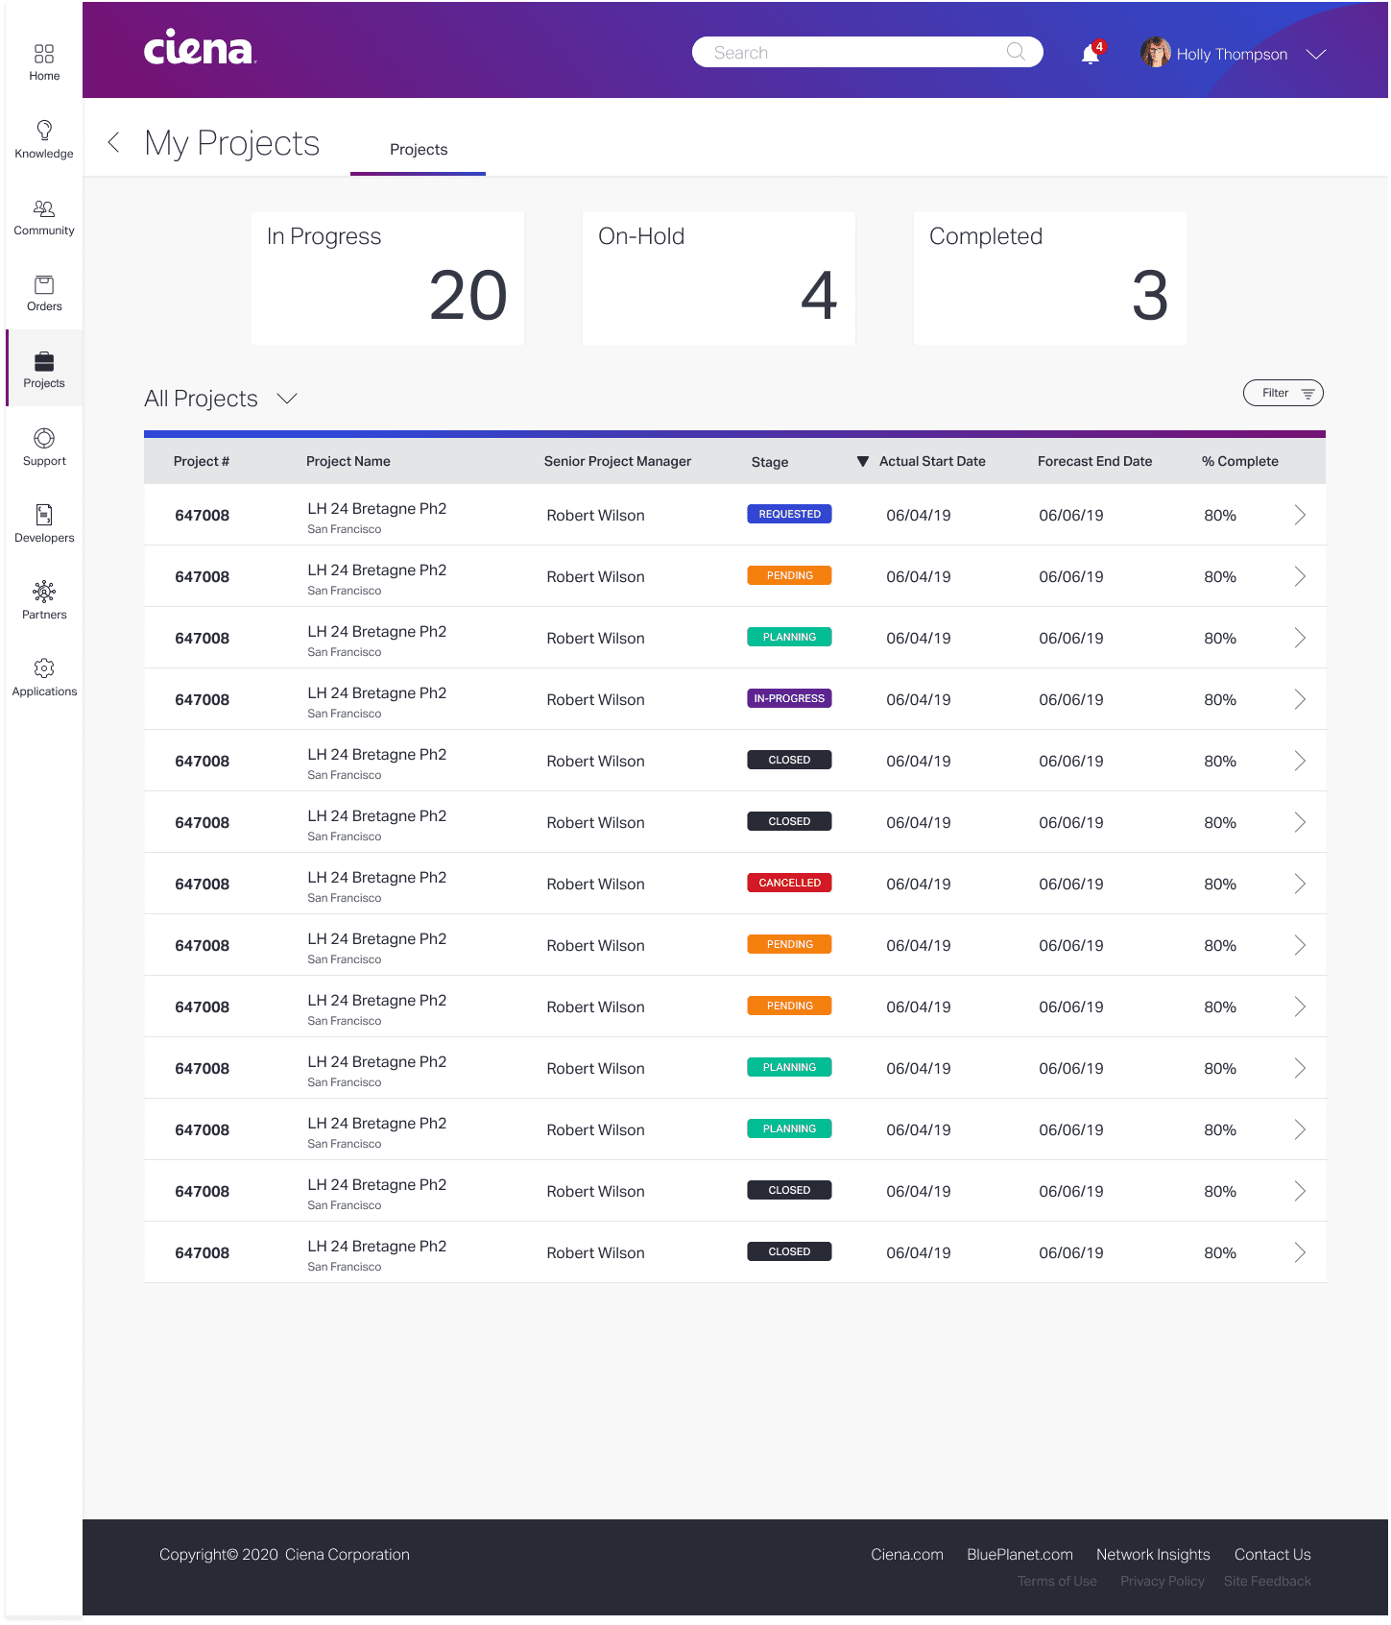Click the notification bell icon
Screen dimensions: 1391x1625
coord(1091,54)
